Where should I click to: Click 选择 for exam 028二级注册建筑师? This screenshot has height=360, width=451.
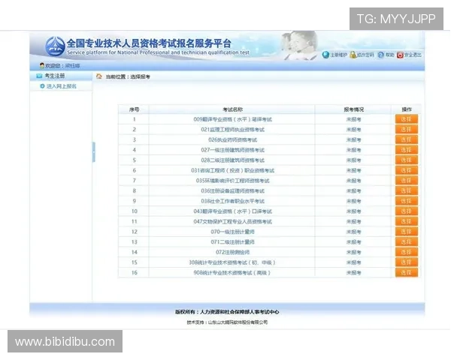(407, 160)
